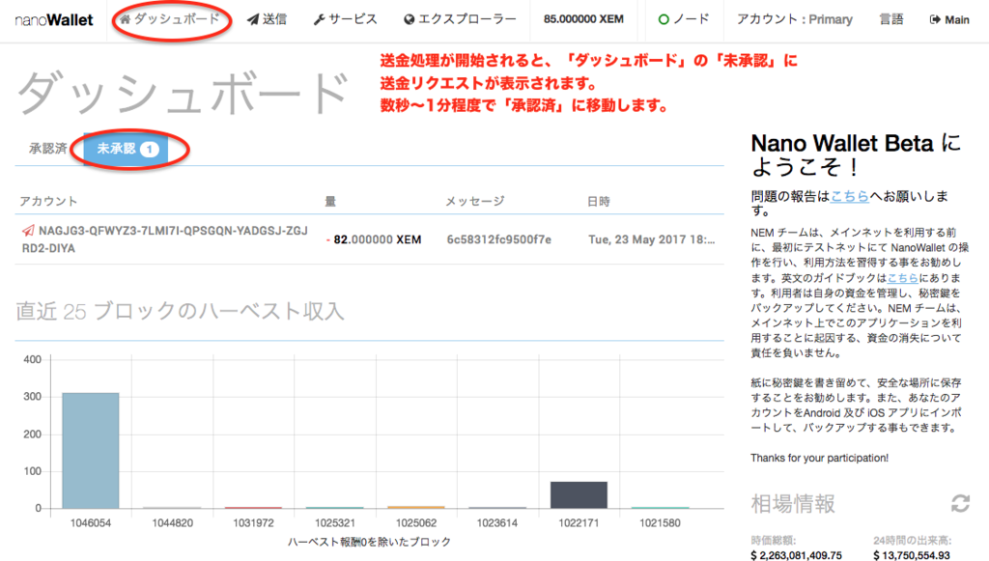Open the 送信 (send) menu item

(x=267, y=19)
